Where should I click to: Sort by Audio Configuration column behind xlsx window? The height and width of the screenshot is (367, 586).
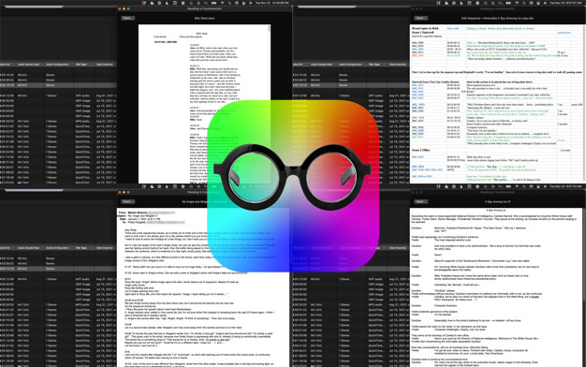tap(350, 65)
